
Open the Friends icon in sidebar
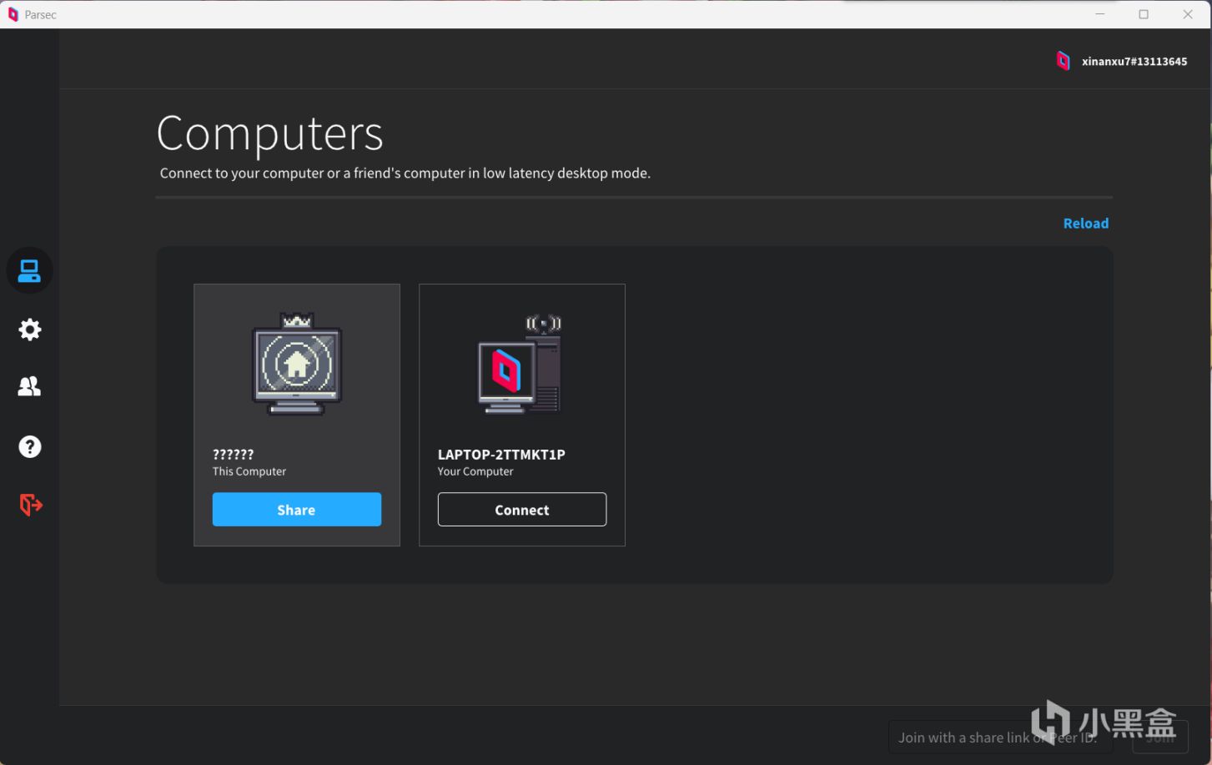click(29, 386)
